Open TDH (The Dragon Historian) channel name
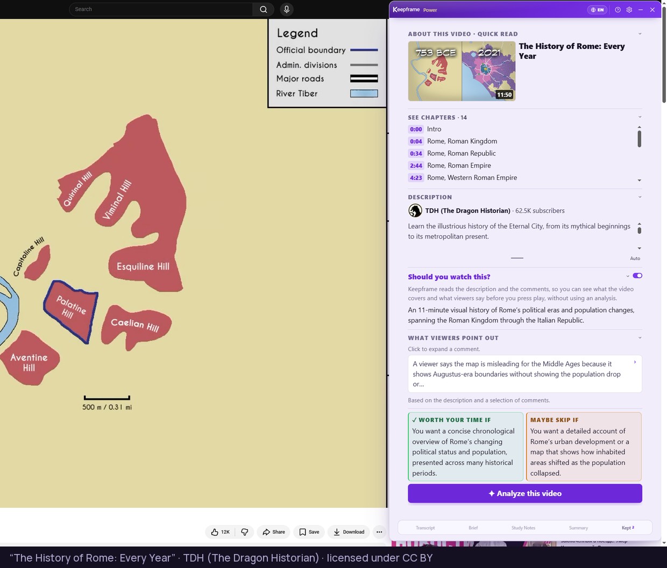 pyautogui.click(x=468, y=211)
